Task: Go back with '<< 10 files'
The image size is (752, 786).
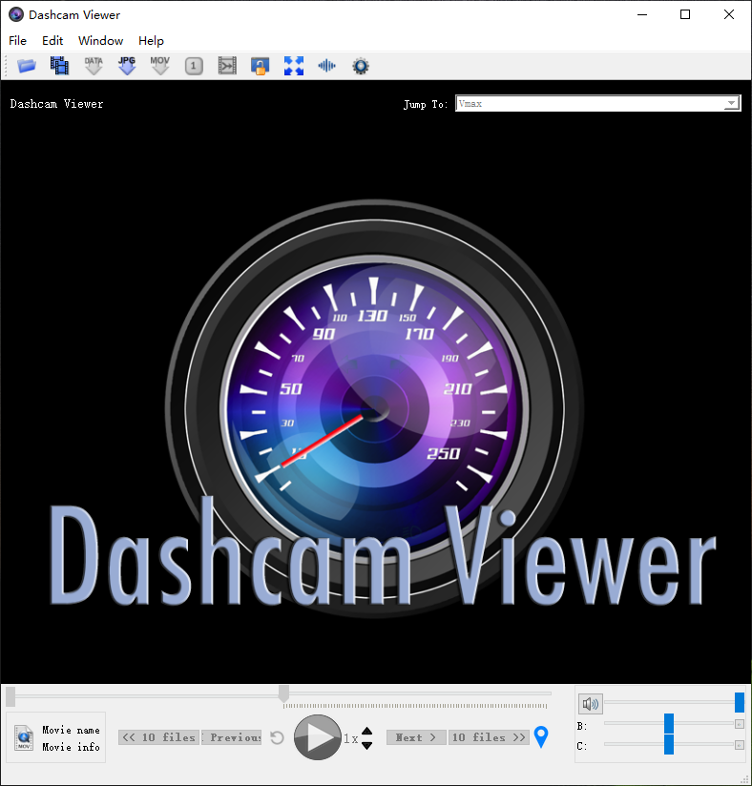Action: [159, 737]
